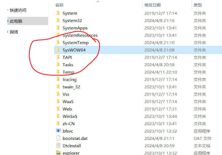Sort by the 名称 column header

pos(60,5)
